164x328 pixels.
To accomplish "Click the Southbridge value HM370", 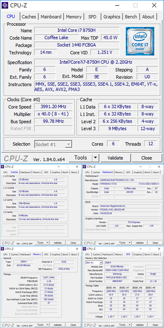I will pyautogui.click(x=130, y=192).
